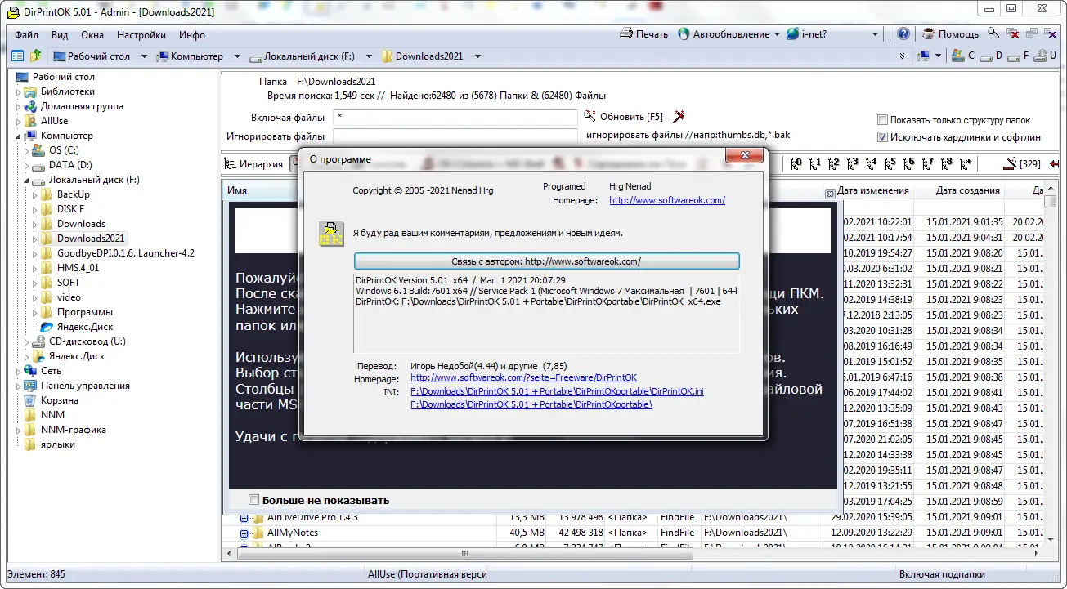Open the DirPrintOK.ini file path link
Image resolution: width=1067 pixels, height=589 pixels.
coord(557,391)
